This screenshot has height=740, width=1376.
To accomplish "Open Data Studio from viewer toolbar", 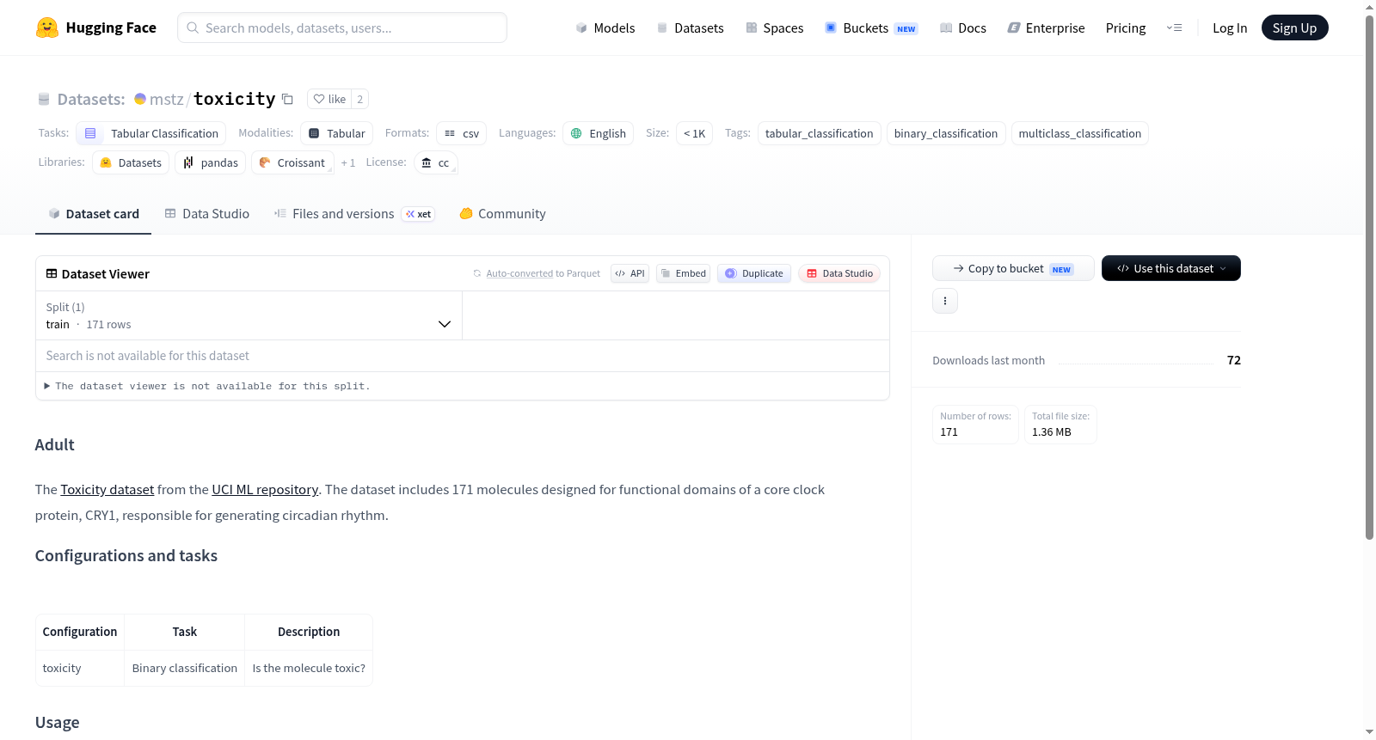I will pos(839,273).
